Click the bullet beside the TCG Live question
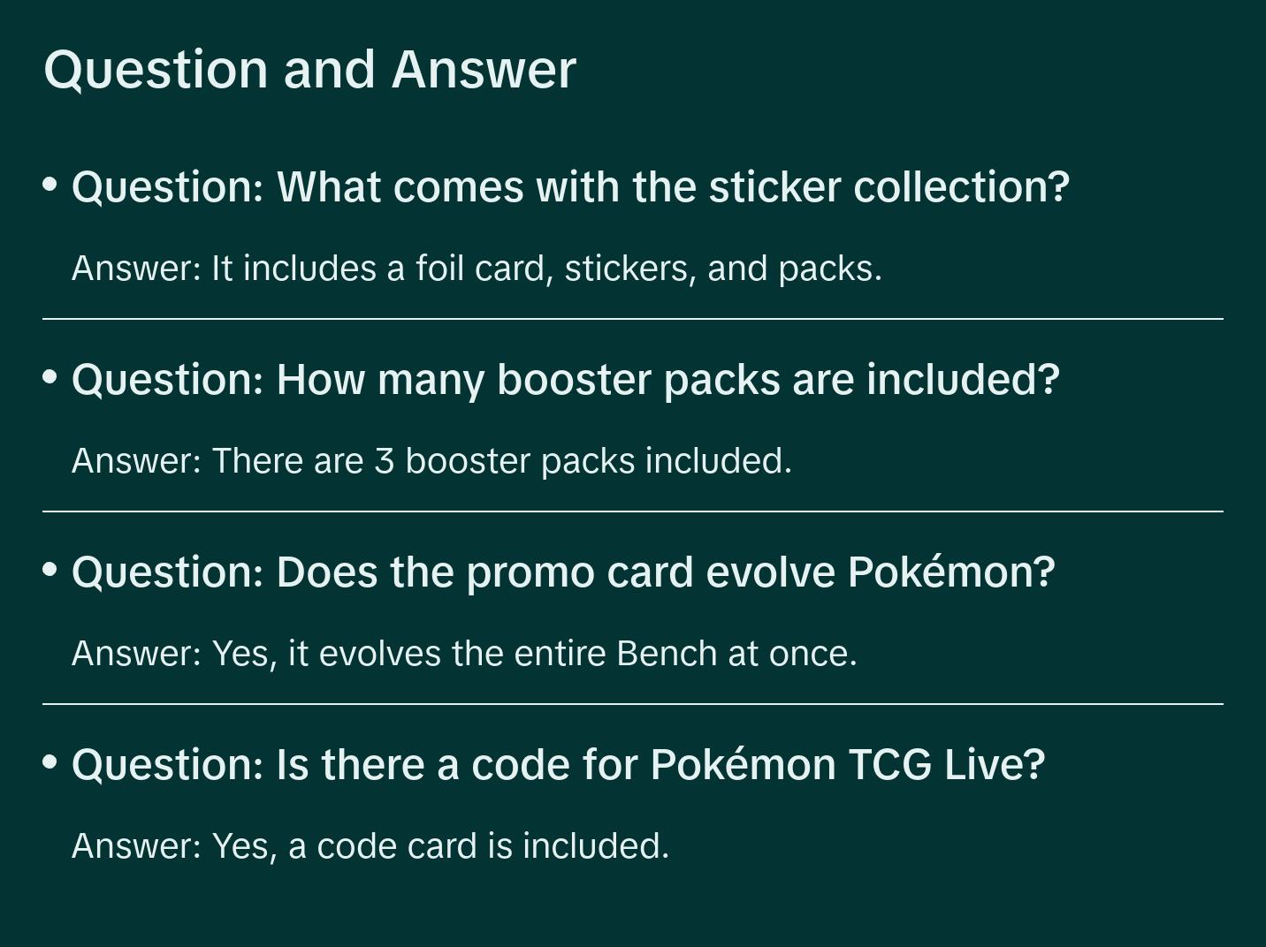The image size is (1266, 947). 50,761
